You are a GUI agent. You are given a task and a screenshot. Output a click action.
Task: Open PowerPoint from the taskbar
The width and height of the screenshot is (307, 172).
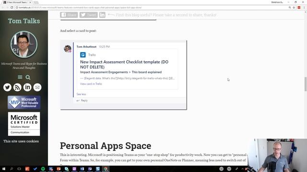point(59,169)
